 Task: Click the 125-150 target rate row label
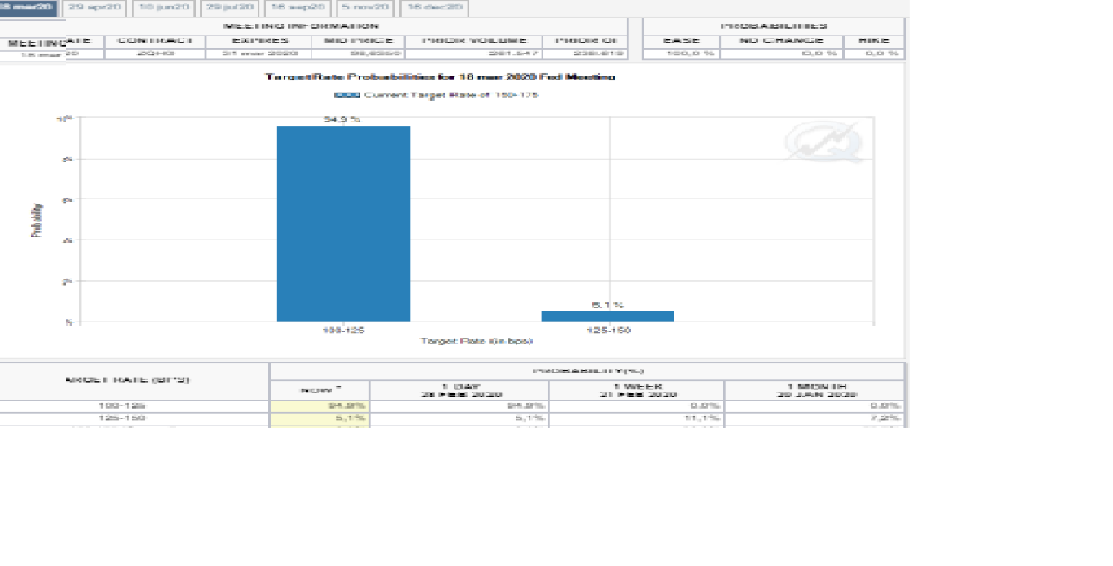[x=122, y=418]
